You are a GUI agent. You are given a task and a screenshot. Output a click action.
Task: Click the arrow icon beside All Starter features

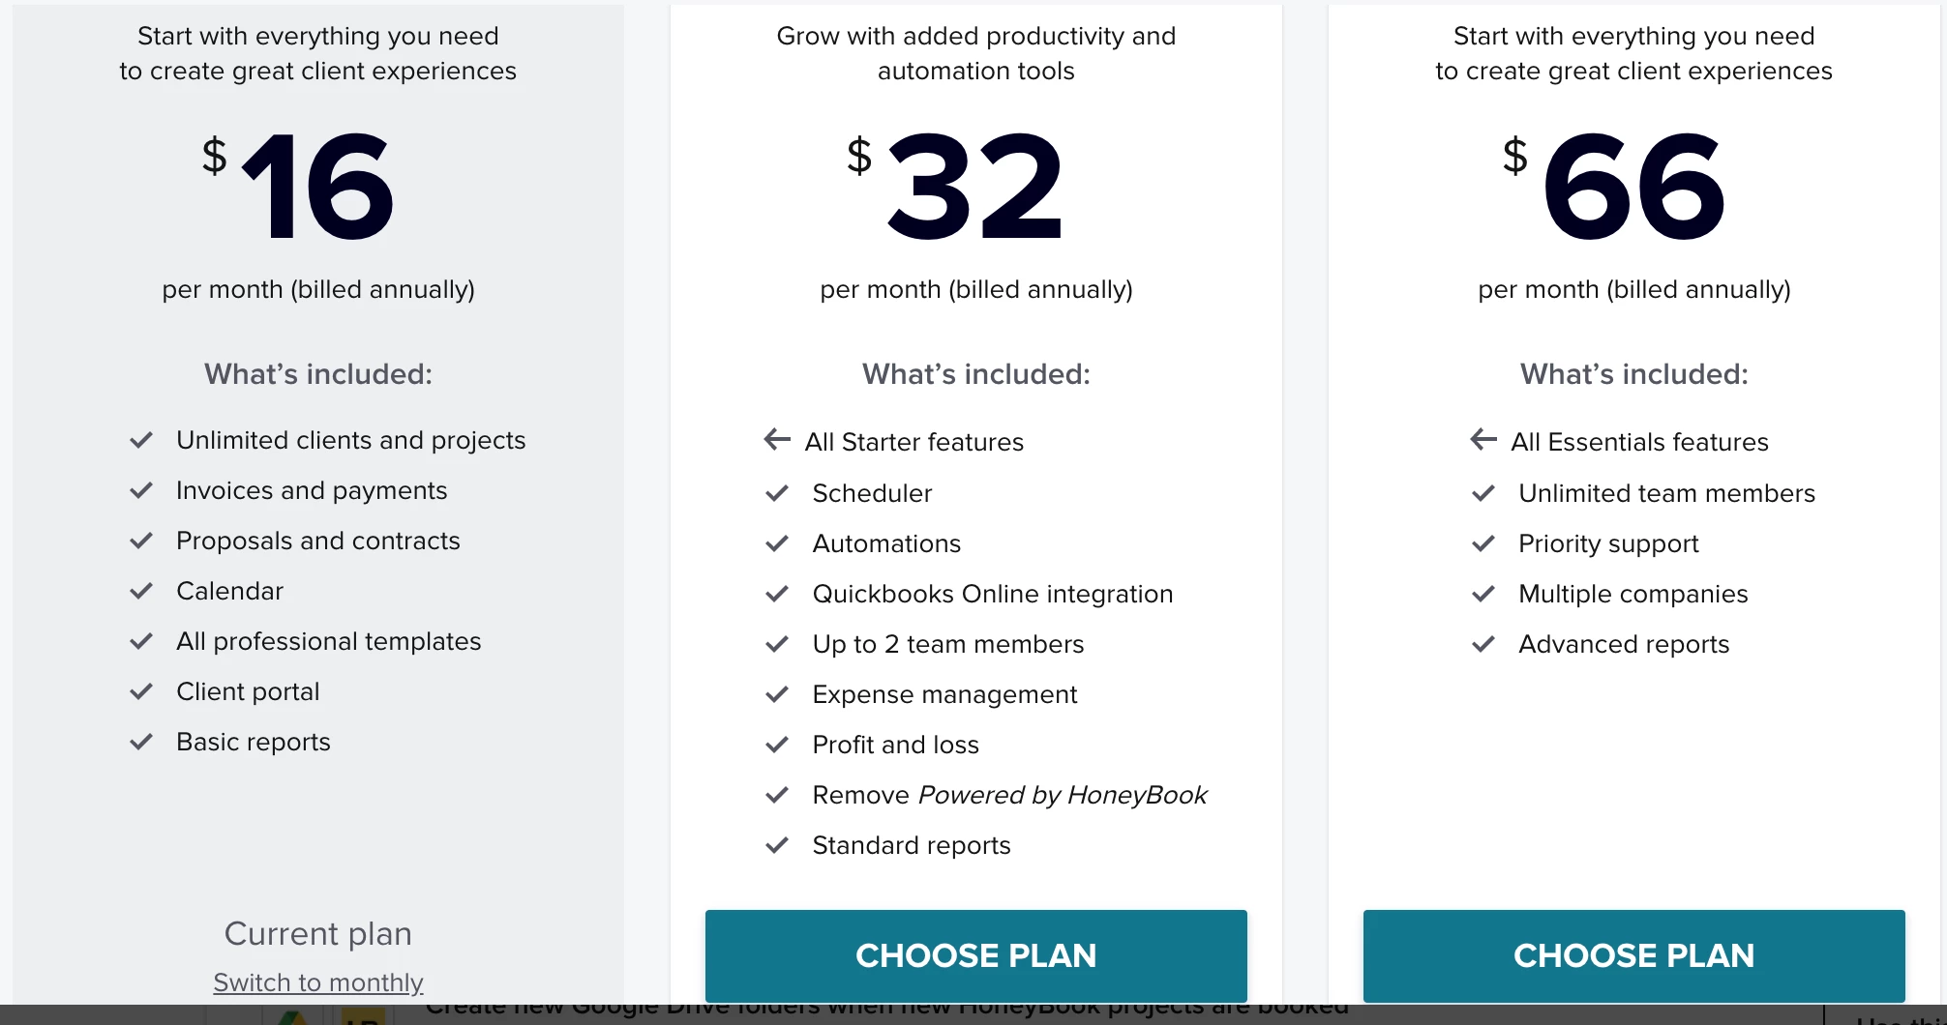777,440
